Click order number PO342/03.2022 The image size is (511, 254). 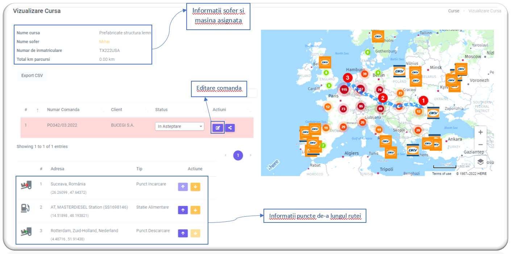(62, 125)
